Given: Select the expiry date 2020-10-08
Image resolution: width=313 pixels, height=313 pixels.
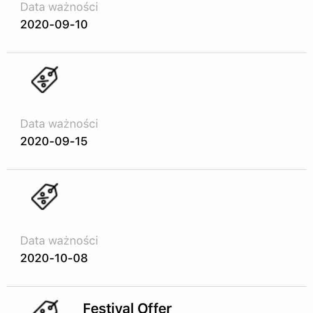Looking at the screenshot, I should pos(54,258).
